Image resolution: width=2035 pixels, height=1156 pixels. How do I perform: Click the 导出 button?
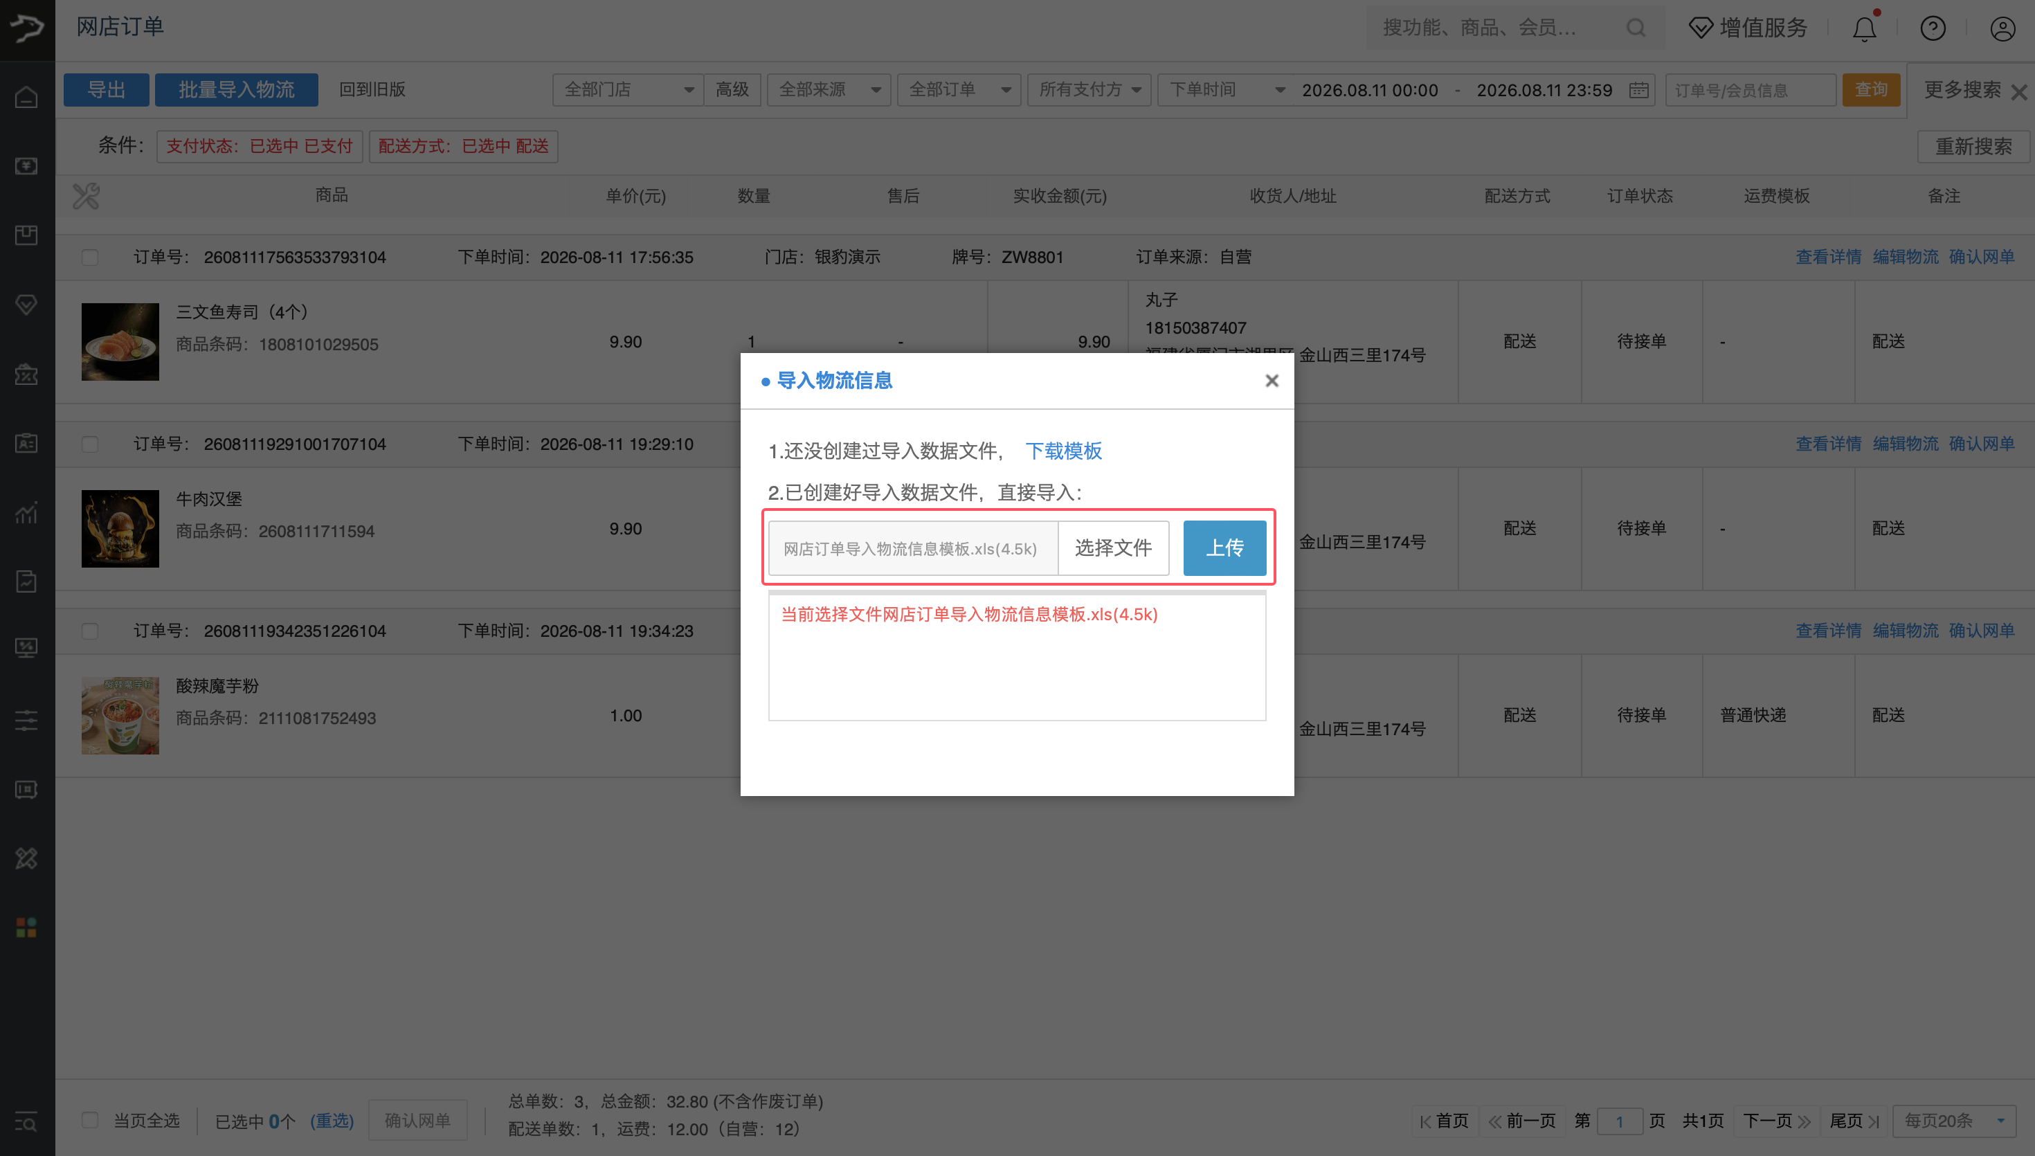point(107,90)
